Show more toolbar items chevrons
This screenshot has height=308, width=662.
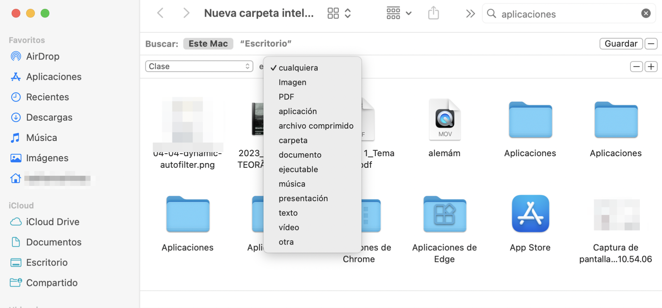point(470,14)
